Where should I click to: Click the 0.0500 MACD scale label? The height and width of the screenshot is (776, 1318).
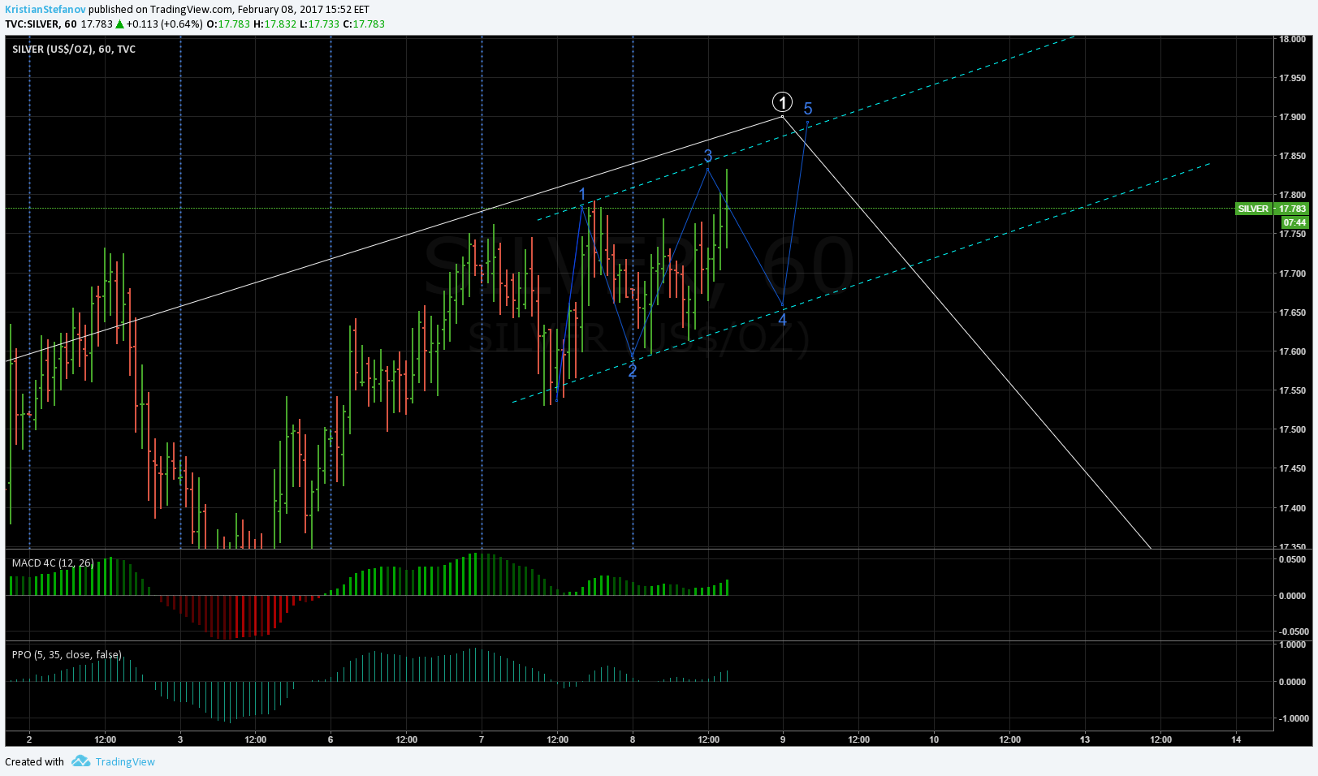[1292, 559]
